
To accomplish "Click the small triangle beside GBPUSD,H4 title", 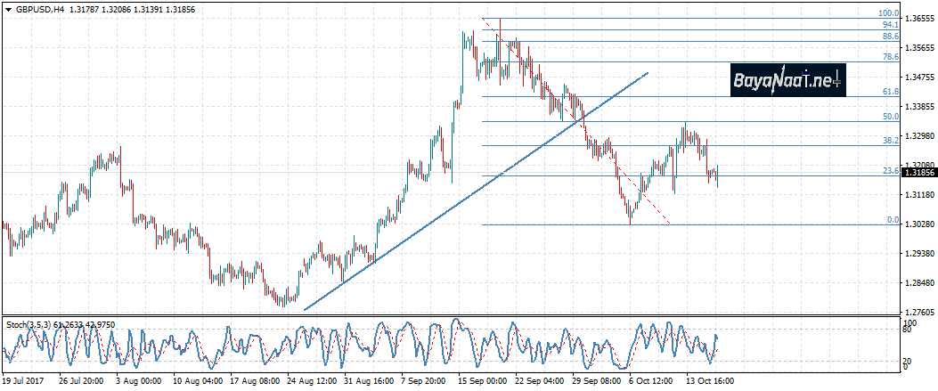I will [7, 8].
